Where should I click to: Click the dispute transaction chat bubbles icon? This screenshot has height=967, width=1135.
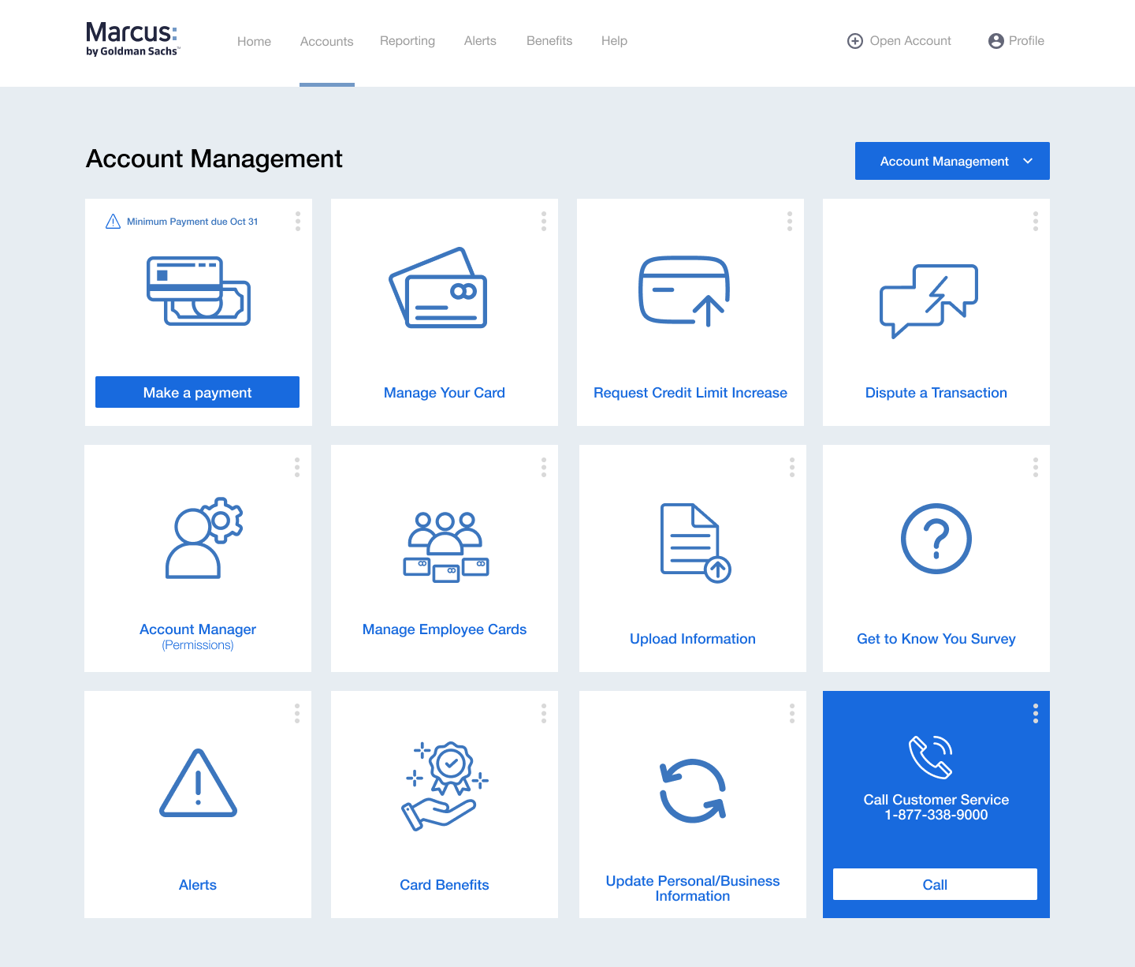(928, 301)
